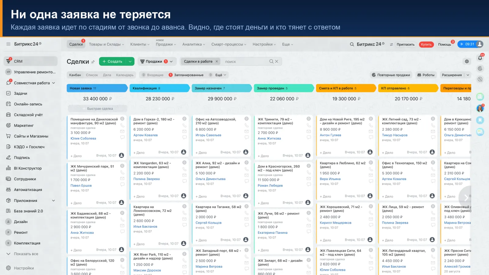Viewport: 489px width, 275px height.
Task: Expand the Ещё counters dropdown
Action: [x=221, y=75]
